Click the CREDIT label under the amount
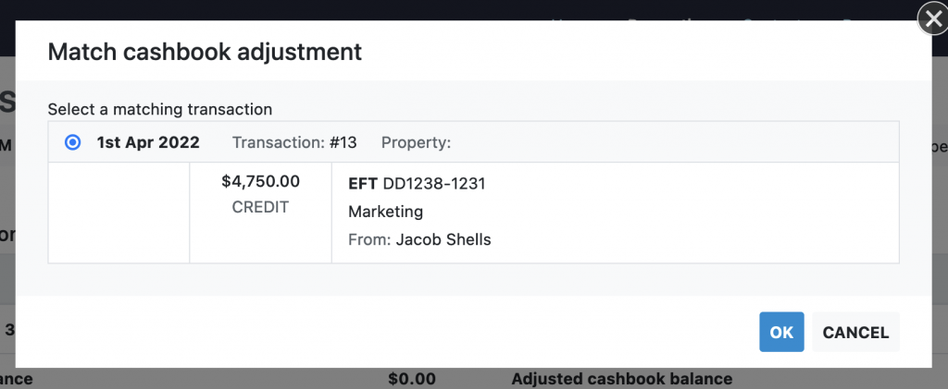 click(x=260, y=207)
